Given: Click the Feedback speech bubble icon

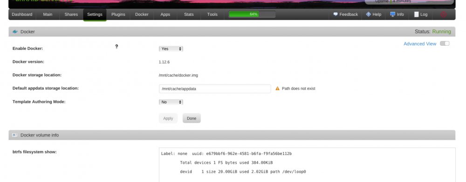Looking at the screenshot, I should (336, 14).
